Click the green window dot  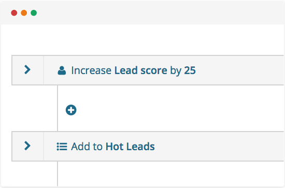pos(34,13)
